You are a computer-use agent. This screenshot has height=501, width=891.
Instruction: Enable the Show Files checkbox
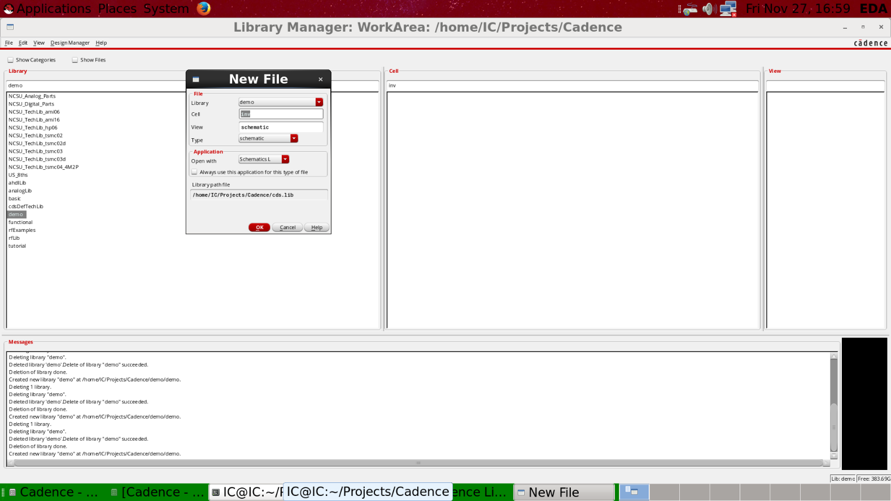[x=75, y=60]
